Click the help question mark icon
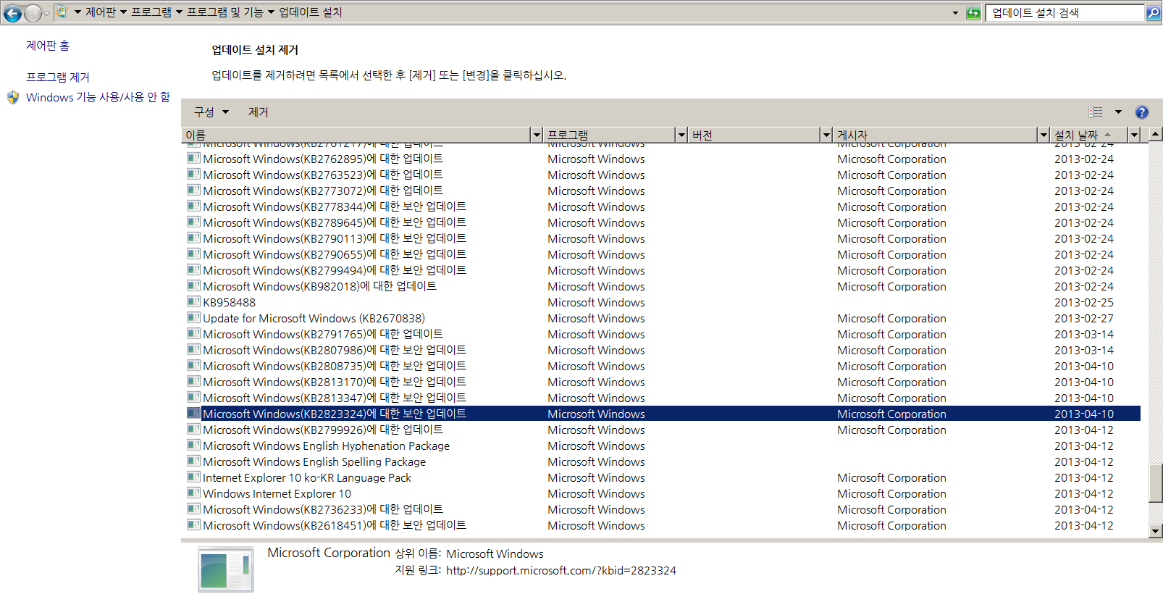This screenshot has width=1163, height=602. (1142, 112)
